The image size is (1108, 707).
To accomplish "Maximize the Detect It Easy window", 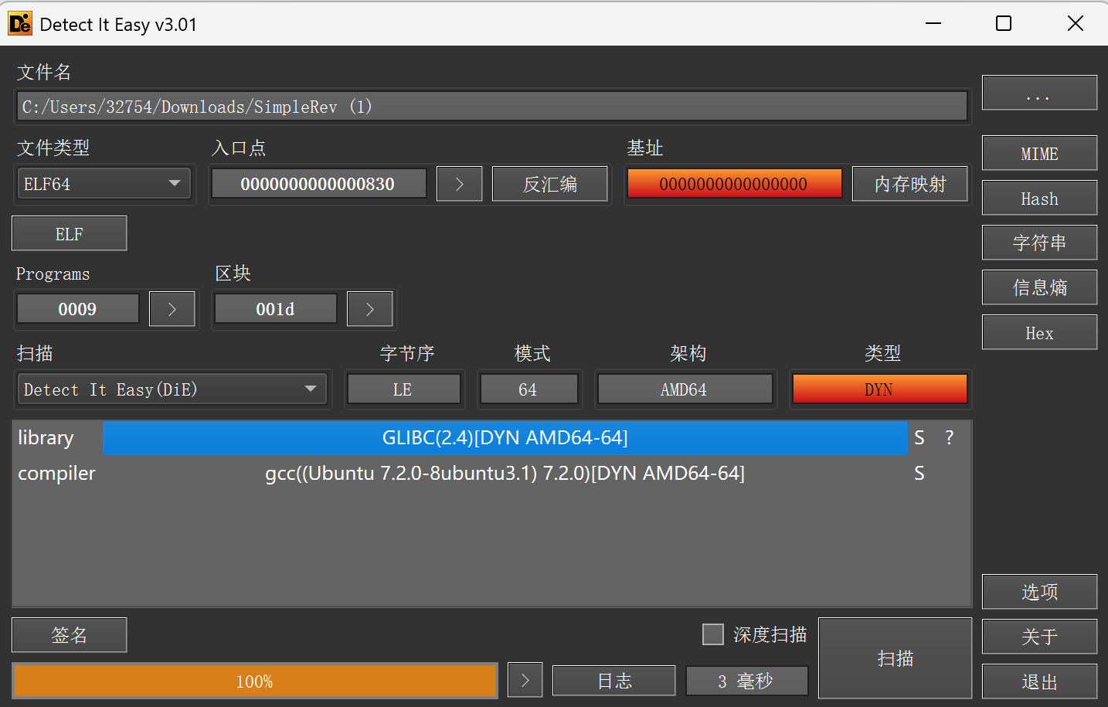I will [x=1004, y=23].
